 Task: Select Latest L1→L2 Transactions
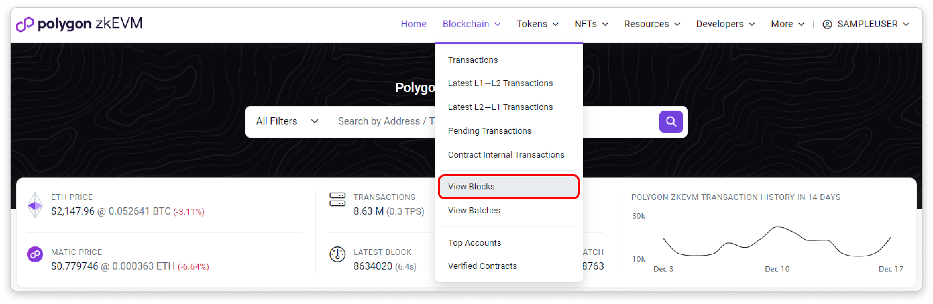pyautogui.click(x=500, y=83)
